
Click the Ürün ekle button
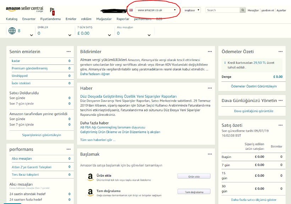194,176
